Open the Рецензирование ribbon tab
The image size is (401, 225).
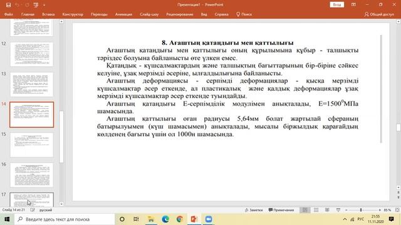180,14
